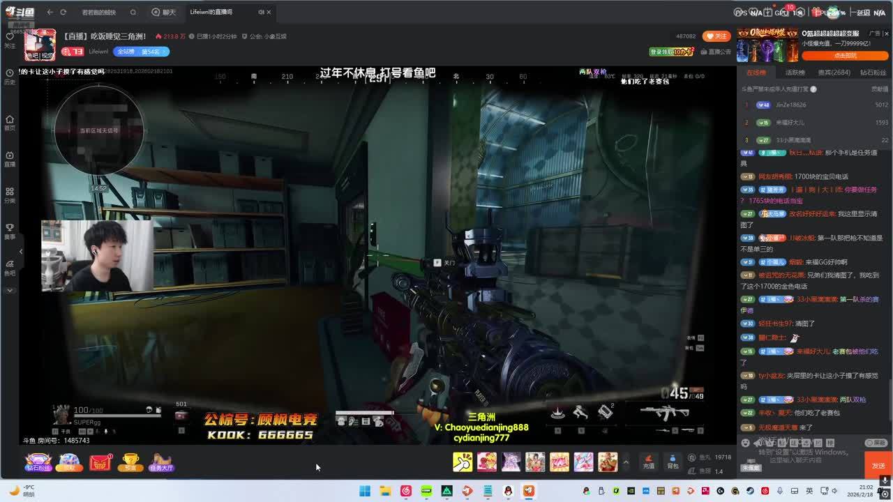Click the orange 关注 follow button

click(x=716, y=36)
